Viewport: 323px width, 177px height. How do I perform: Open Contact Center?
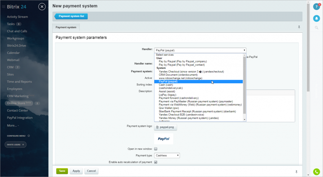click(x=17, y=110)
